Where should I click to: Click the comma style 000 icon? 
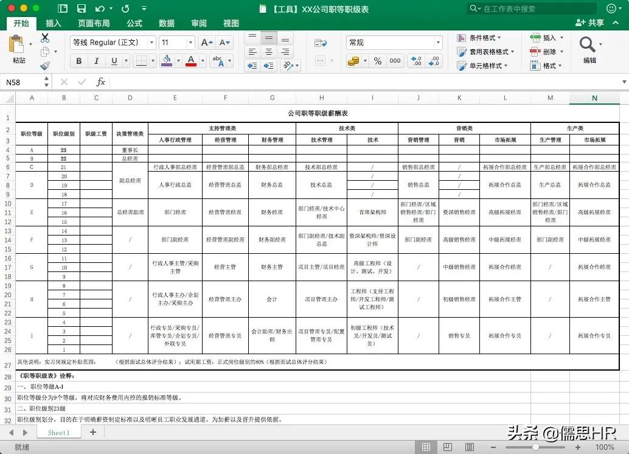tap(394, 61)
